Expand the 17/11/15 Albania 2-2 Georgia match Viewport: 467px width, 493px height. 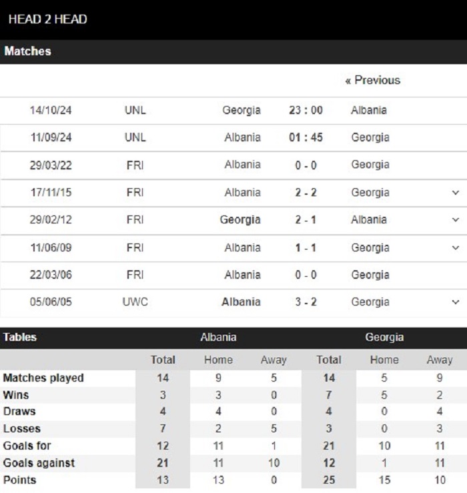456,192
